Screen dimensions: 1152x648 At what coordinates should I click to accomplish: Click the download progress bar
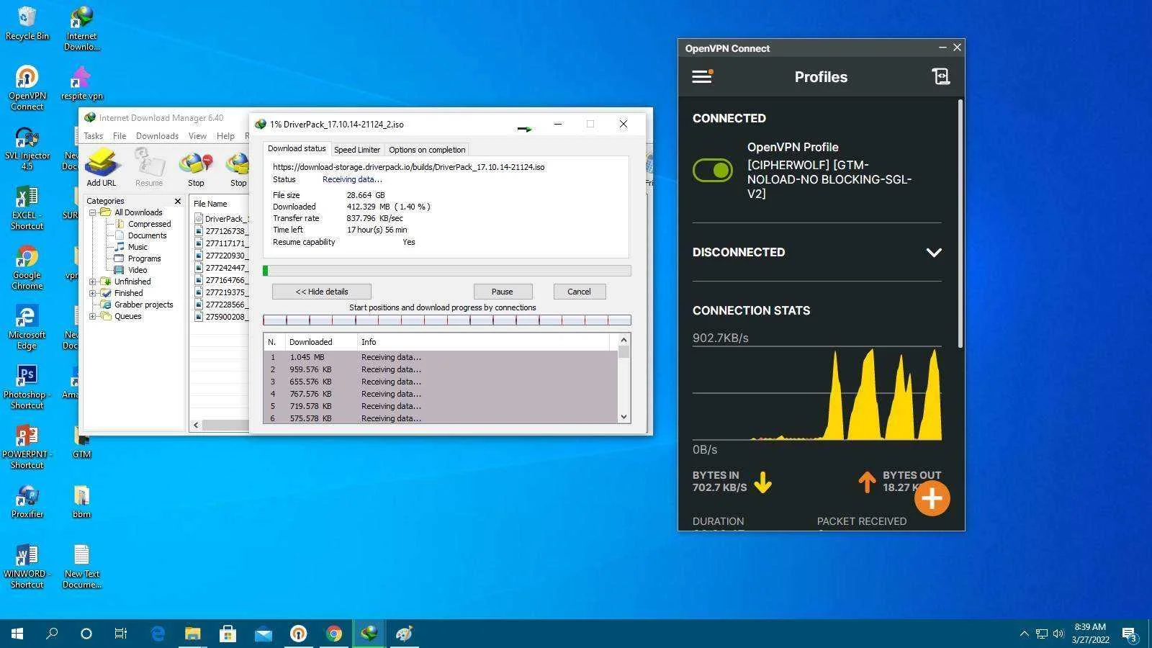(447, 271)
